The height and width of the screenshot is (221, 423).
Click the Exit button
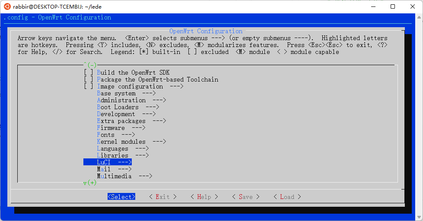click(162, 197)
